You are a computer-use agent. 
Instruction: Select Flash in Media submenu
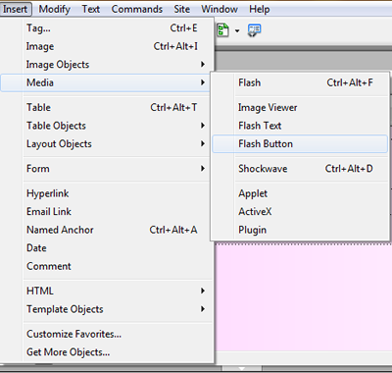pyautogui.click(x=300, y=82)
